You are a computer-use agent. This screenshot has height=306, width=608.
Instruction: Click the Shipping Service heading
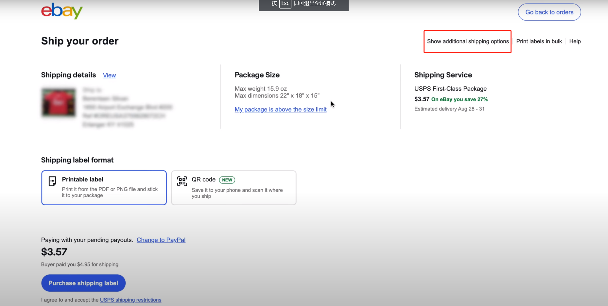(443, 75)
